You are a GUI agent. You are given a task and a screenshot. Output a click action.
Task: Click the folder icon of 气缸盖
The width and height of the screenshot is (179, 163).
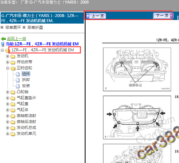[13, 104]
